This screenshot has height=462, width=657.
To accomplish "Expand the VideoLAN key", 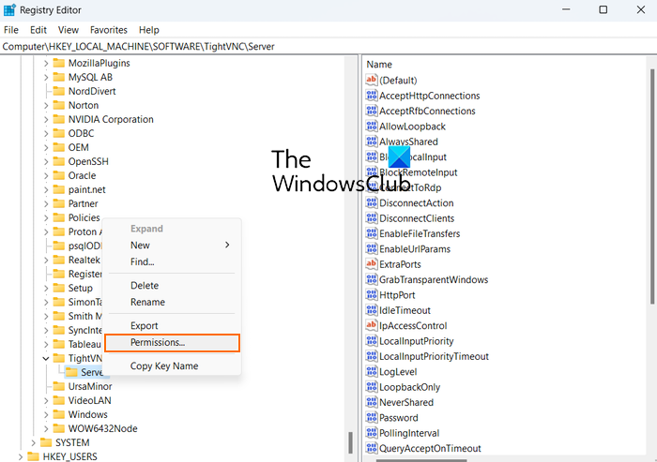I will 46,400.
